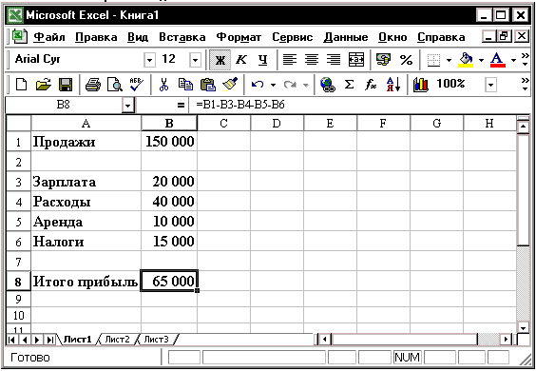The height and width of the screenshot is (371, 536).
Task: Select the Зарплата cell
Action: [86, 181]
